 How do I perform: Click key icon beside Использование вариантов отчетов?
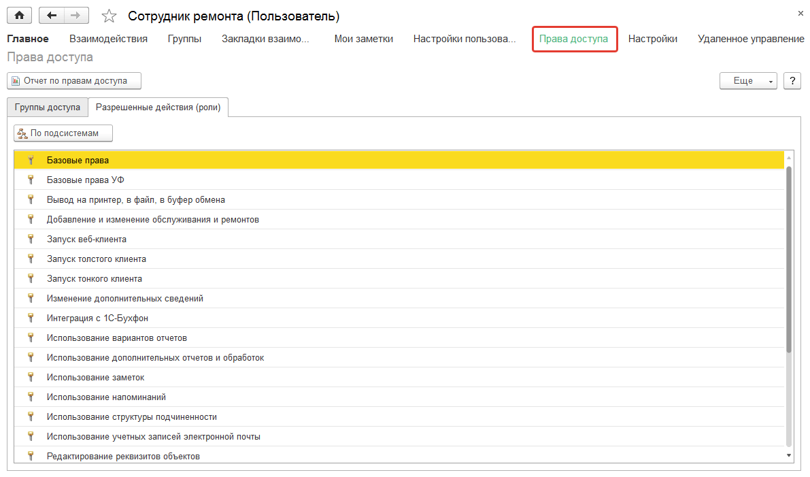[31, 338]
